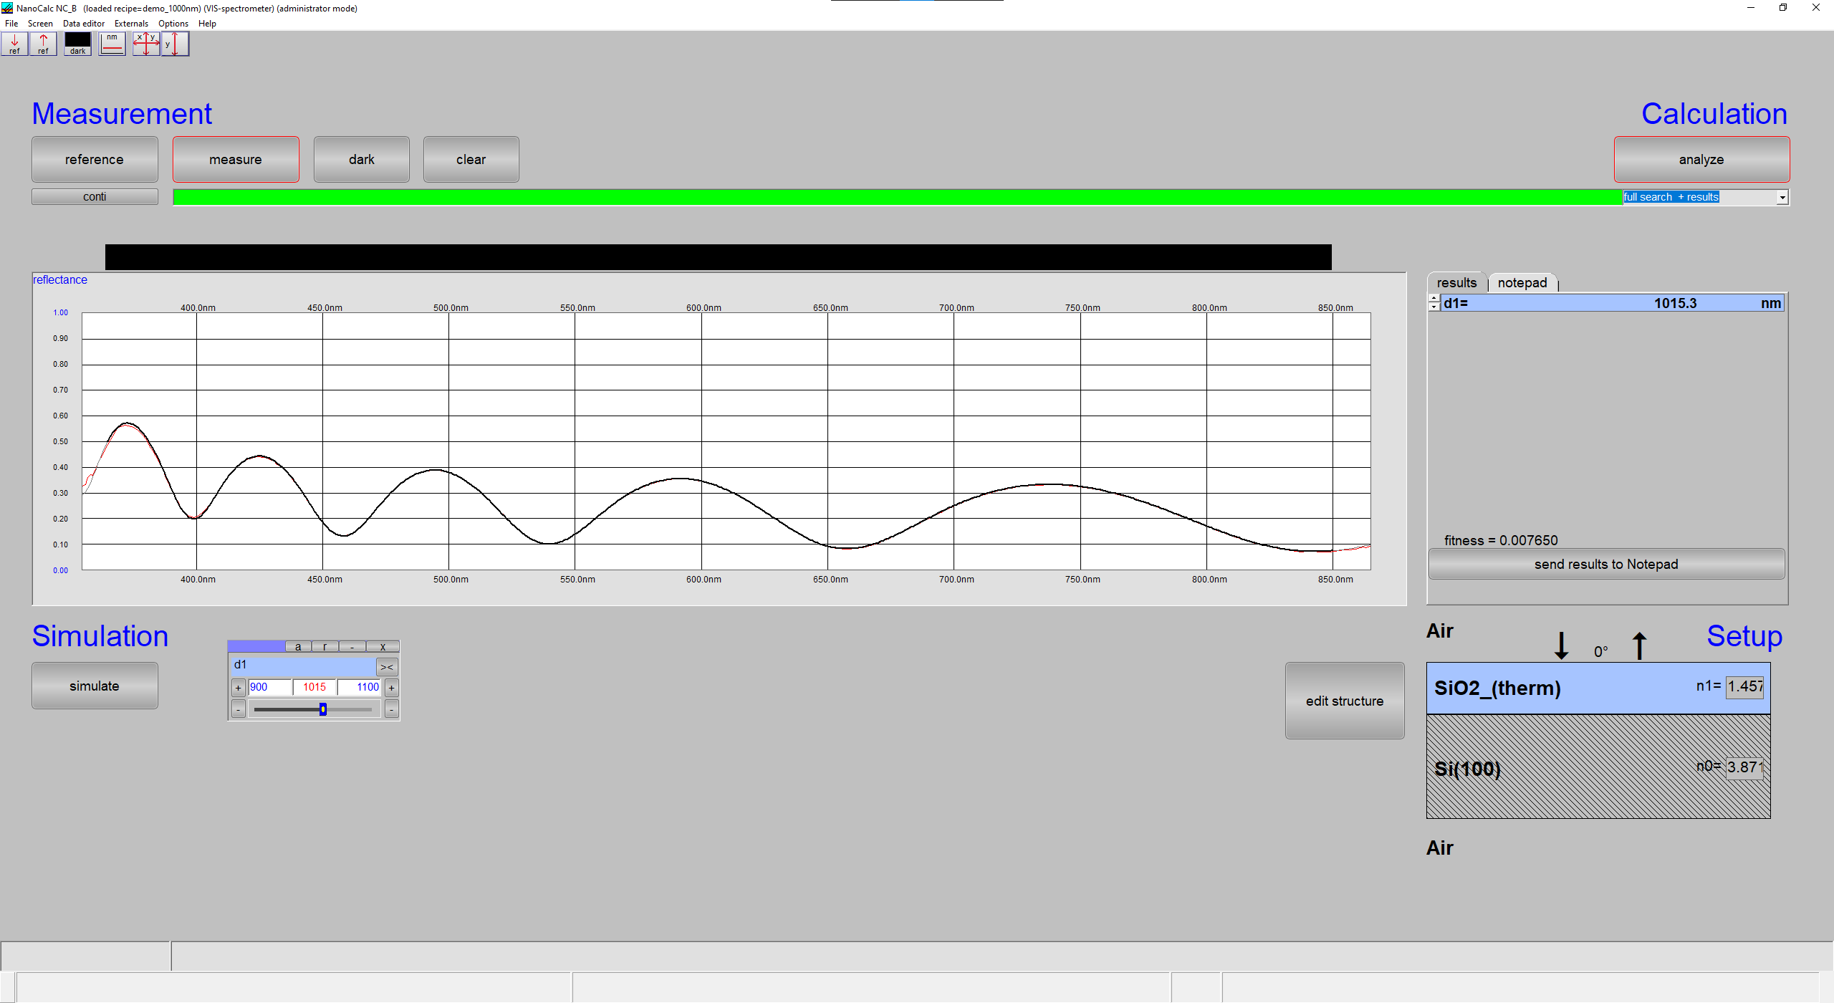Click the d1 result row spinner arrows
Viewport: 1834px width, 1003px height.
tap(1434, 303)
